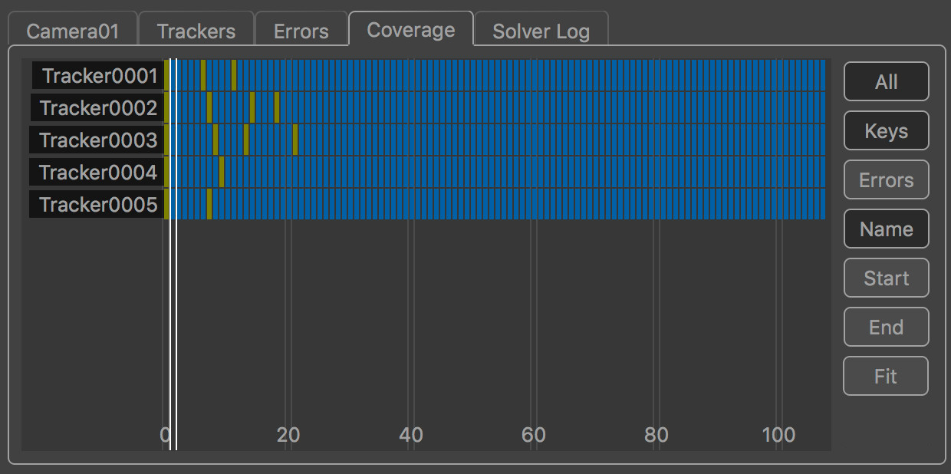Viewport: 951px width, 474px height.
Task: Click the frame 60 label on timeline axis
Action: [534, 435]
